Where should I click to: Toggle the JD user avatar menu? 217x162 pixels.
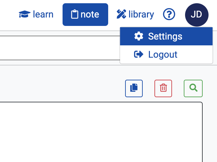(x=197, y=15)
